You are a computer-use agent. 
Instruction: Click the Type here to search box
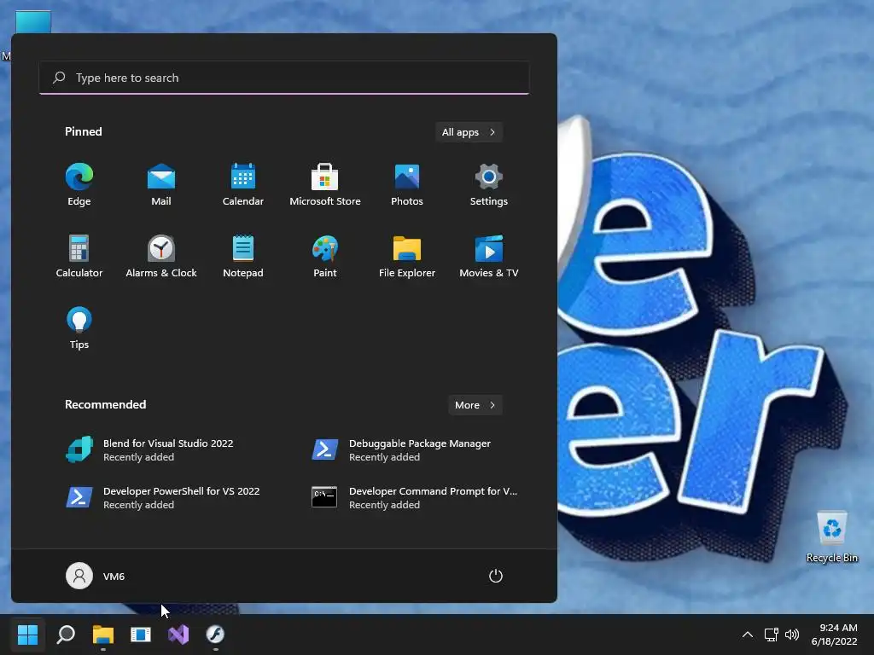point(284,78)
